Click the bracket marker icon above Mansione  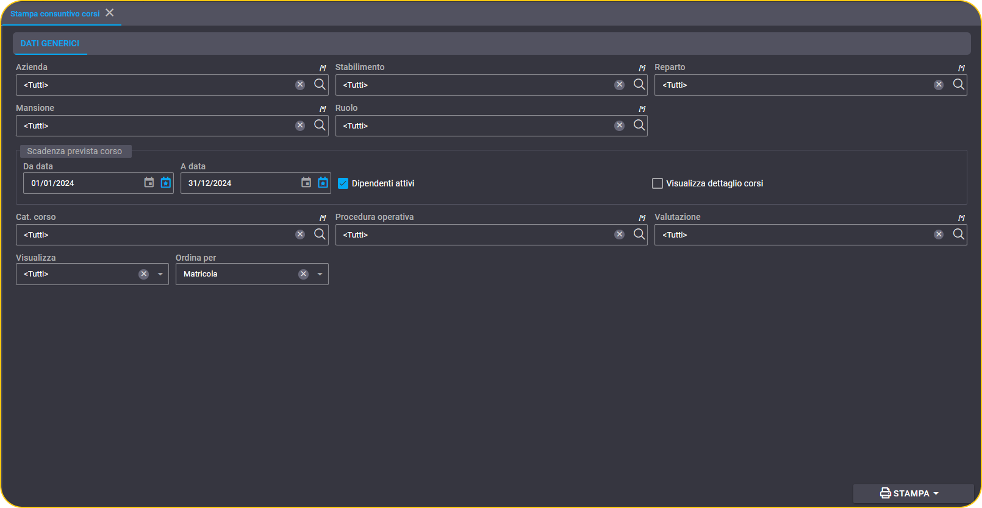[x=323, y=108]
